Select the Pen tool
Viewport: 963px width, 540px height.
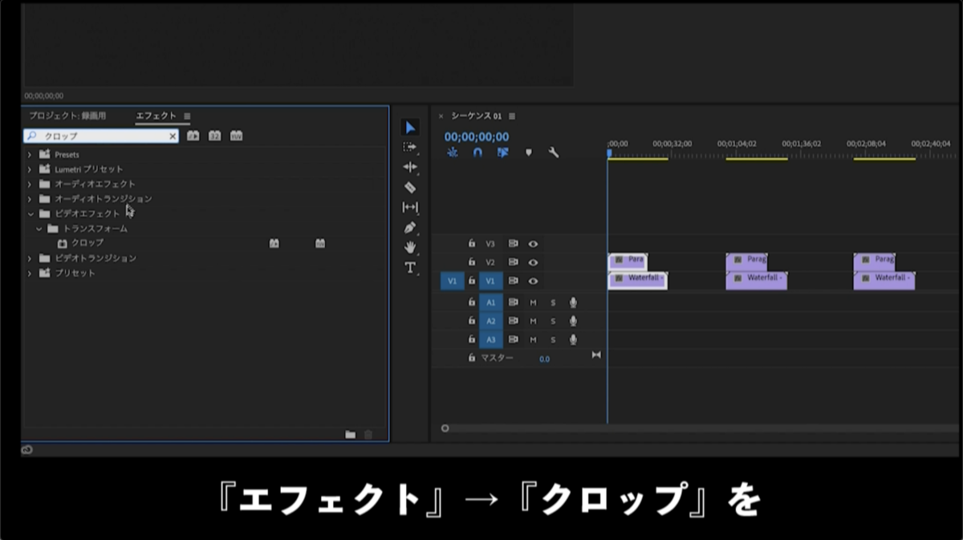410,225
